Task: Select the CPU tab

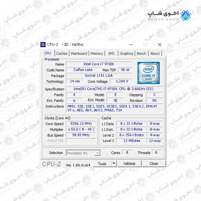Action: [x=47, y=53]
